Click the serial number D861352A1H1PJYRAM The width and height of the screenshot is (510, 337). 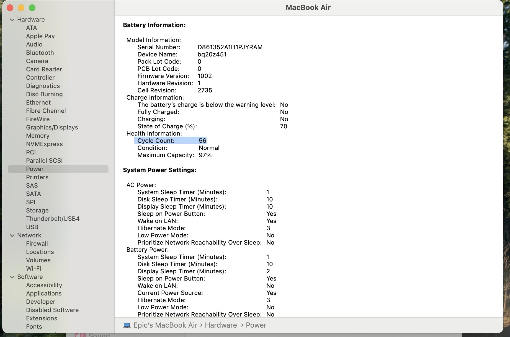[x=230, y=47]
